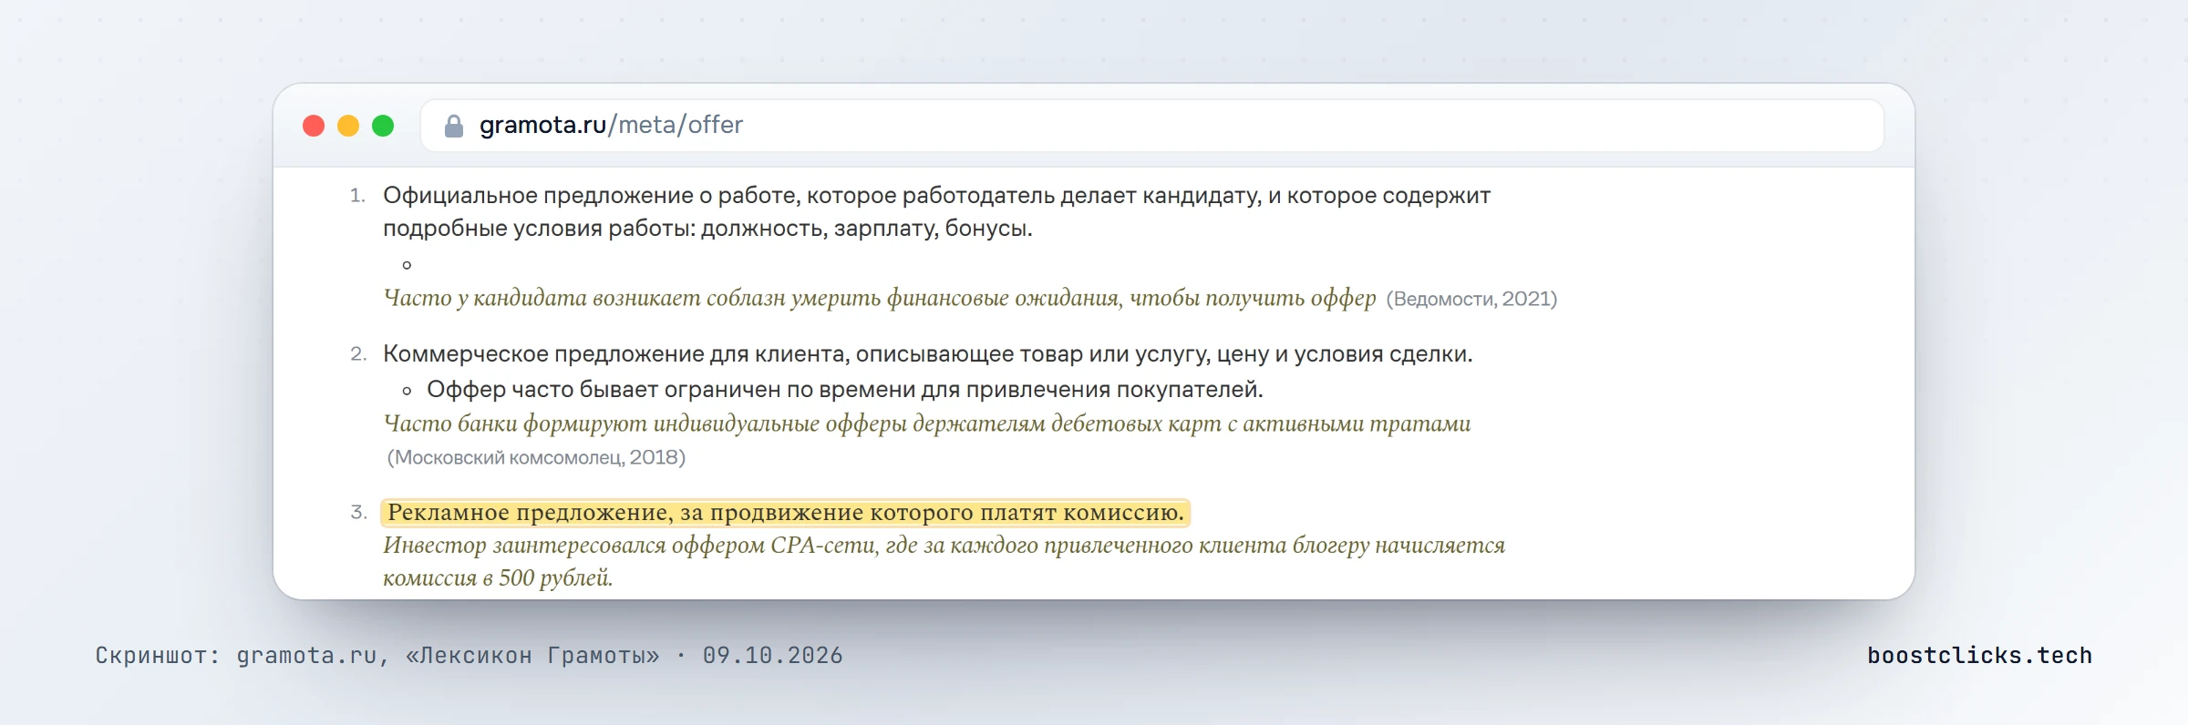Click the highlighted definition "Рекламное предложение, за продвижение"
Screen dimensions: 2188x725
(x=786, y=512)
